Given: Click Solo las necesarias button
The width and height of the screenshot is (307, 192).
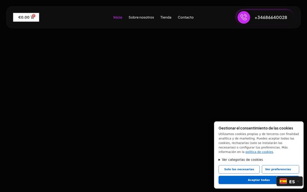Looking at the screenshot, I should click(x=239, y=169).
